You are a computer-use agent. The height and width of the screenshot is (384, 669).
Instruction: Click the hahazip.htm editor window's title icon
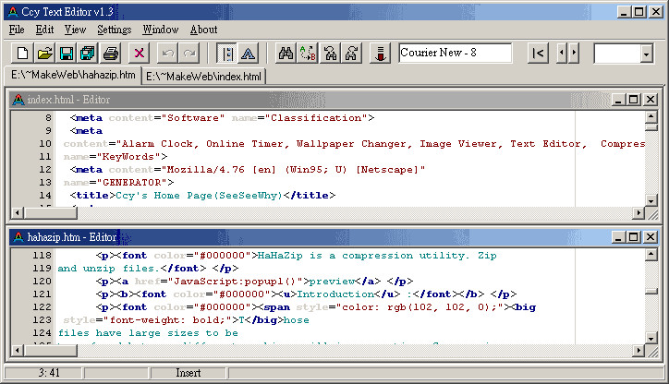point(18,237)
